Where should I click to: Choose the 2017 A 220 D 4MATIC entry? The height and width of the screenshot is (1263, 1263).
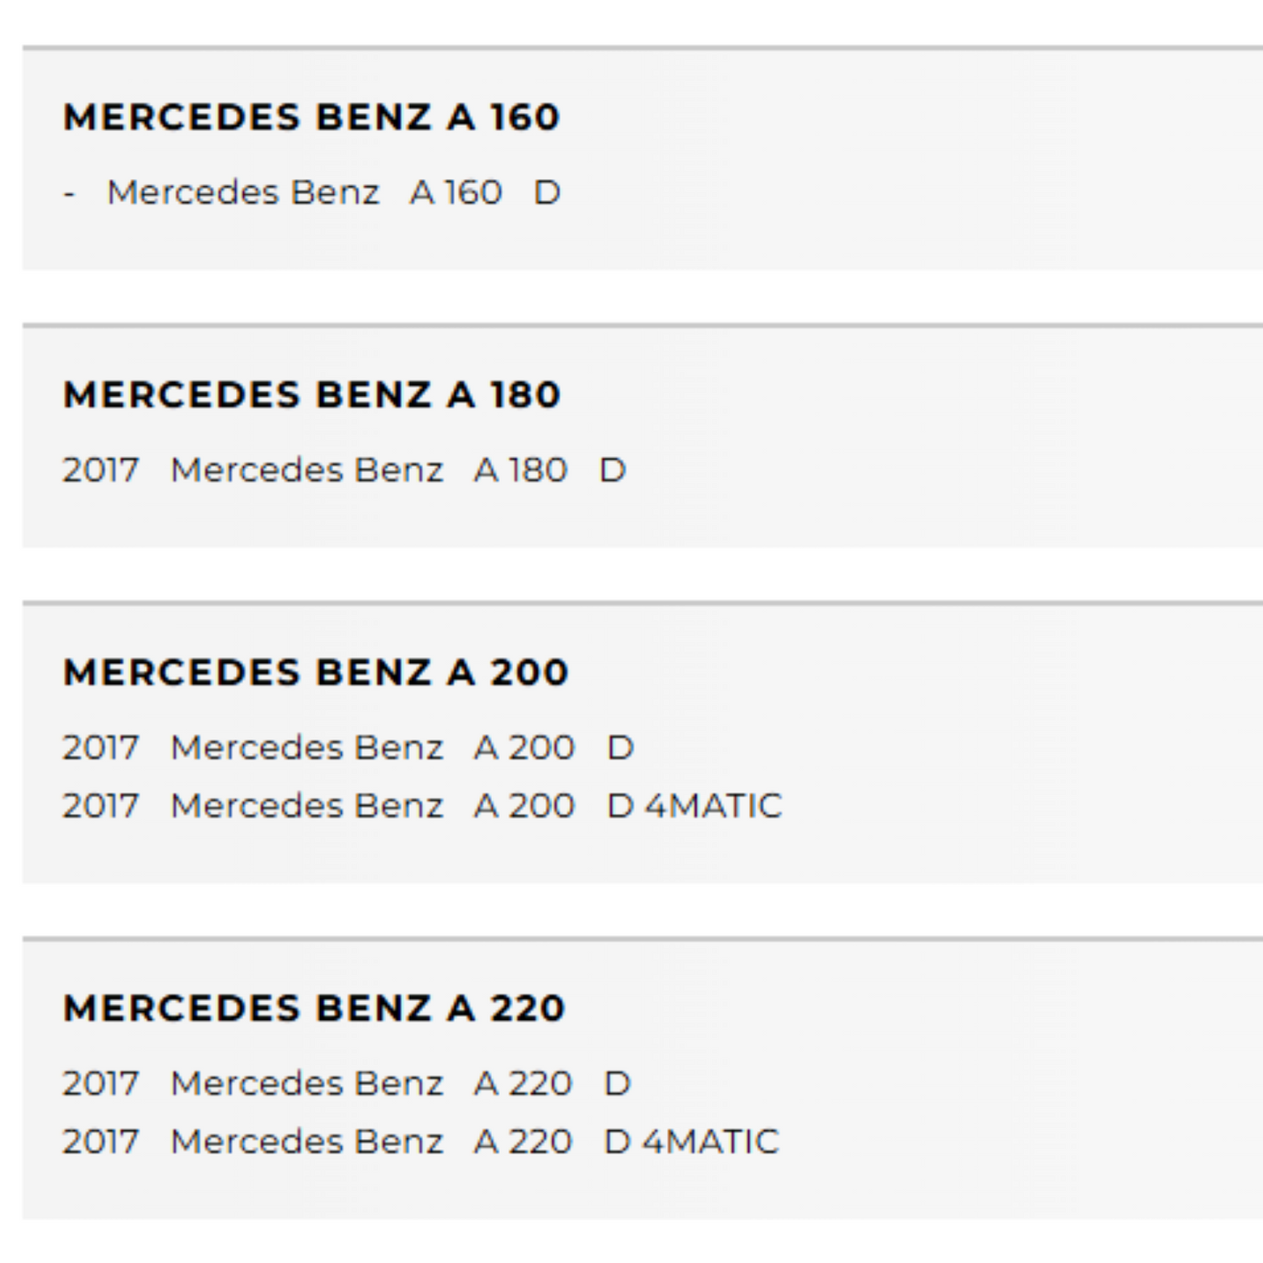coord(420,1142)
